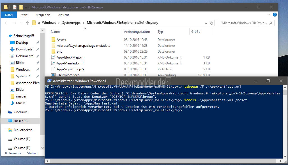Select Dieser PC in navigation pane
288x165 pixels.
20,121
